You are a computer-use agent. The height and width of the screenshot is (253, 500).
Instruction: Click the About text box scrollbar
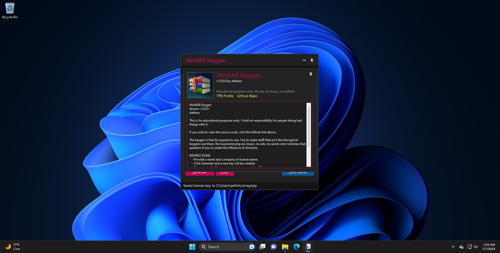pos(309,135)
